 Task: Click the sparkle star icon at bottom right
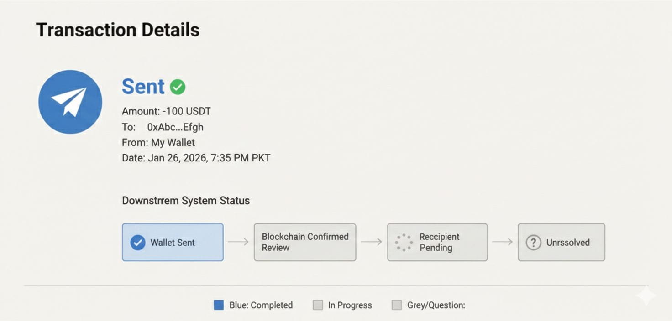pyautogui.click(x=646, y=296)
